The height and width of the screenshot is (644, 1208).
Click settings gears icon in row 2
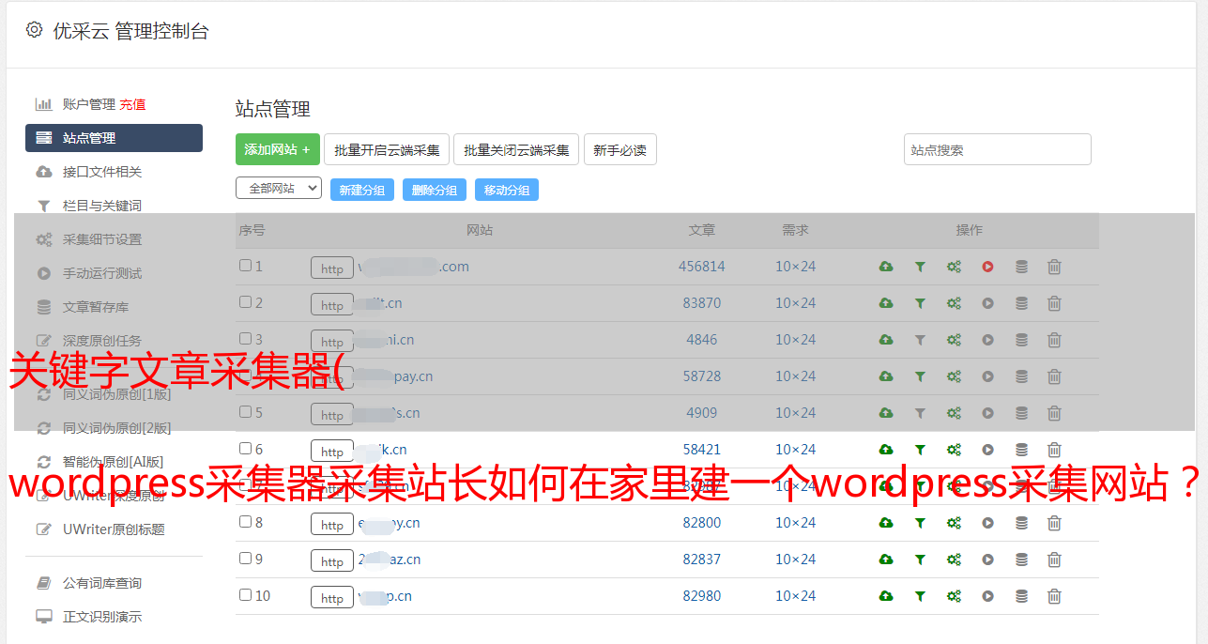[954, 303]
